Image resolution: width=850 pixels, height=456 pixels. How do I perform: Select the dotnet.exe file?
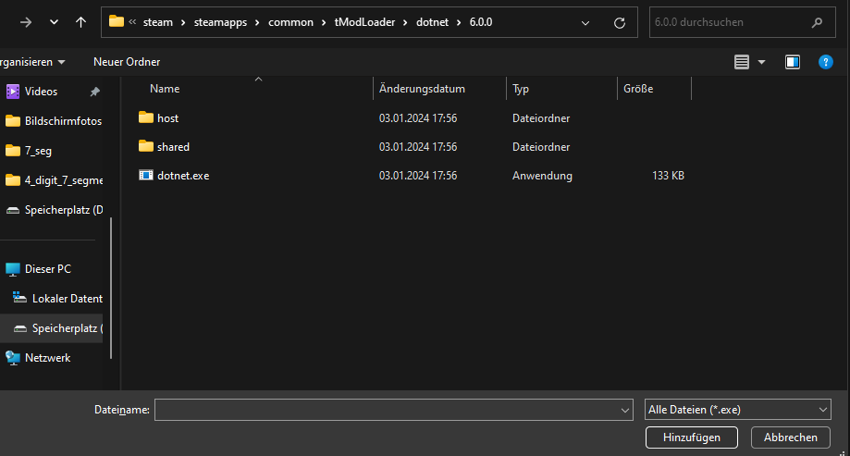(183, 176)
